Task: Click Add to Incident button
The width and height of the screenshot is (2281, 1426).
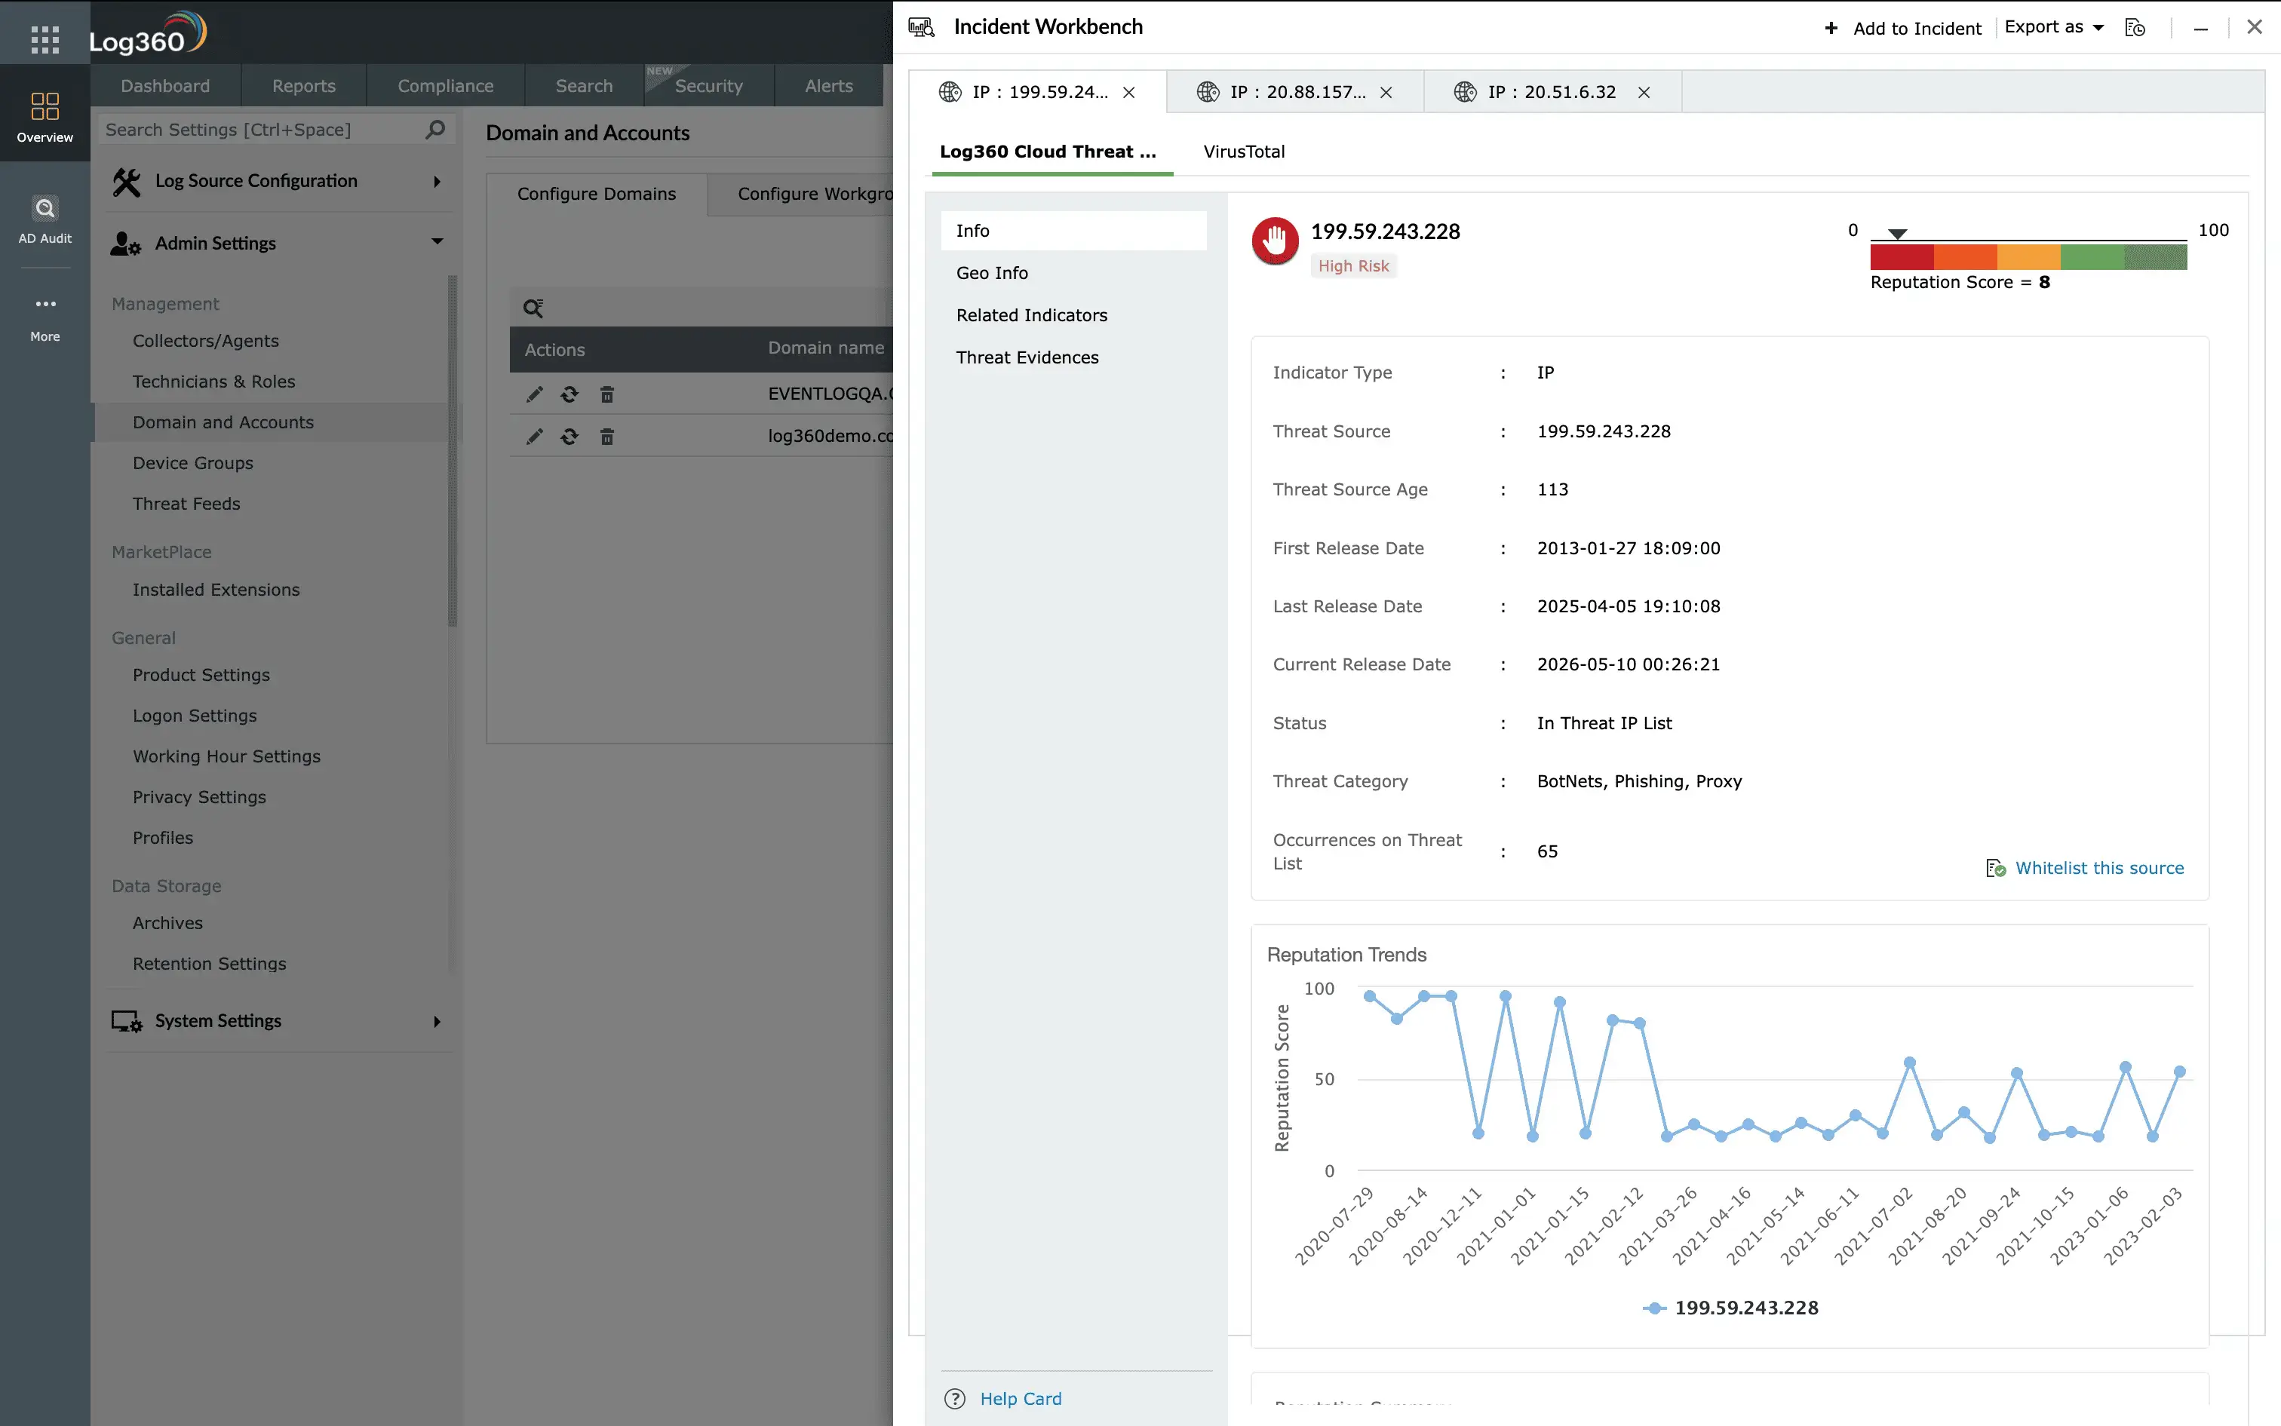Action: 1903,29
